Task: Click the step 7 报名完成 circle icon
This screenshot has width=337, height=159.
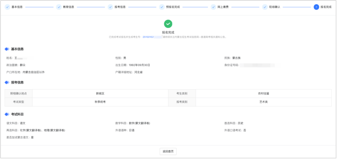Action: [316, 7]
